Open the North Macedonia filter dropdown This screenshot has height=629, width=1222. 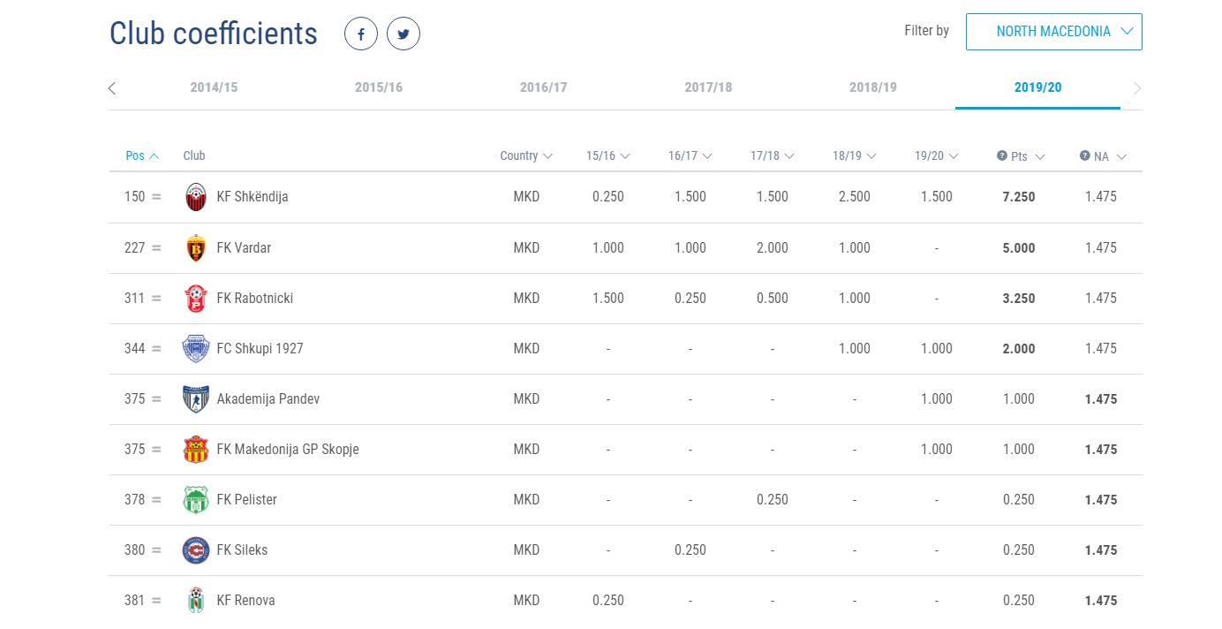1053,32
